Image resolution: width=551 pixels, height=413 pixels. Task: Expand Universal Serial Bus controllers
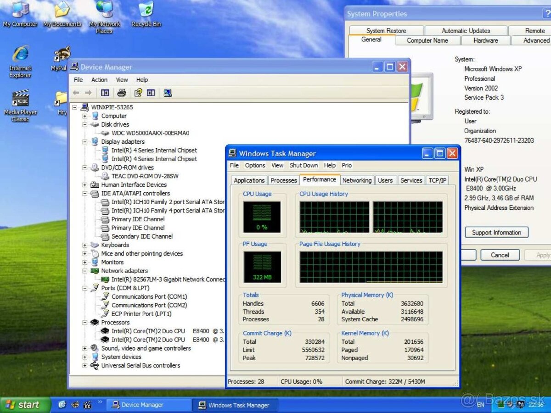pyautogui.click(x=84, y=366)
